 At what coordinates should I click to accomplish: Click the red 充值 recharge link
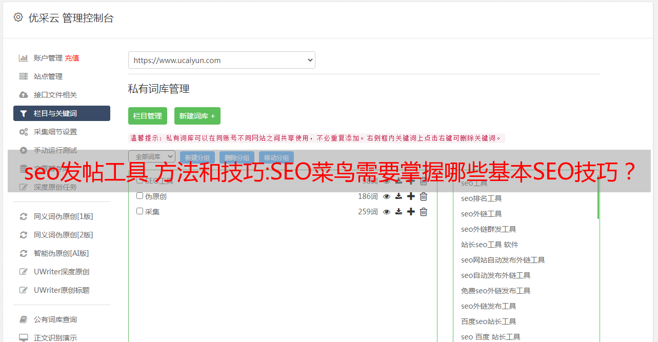click(72, 58)
